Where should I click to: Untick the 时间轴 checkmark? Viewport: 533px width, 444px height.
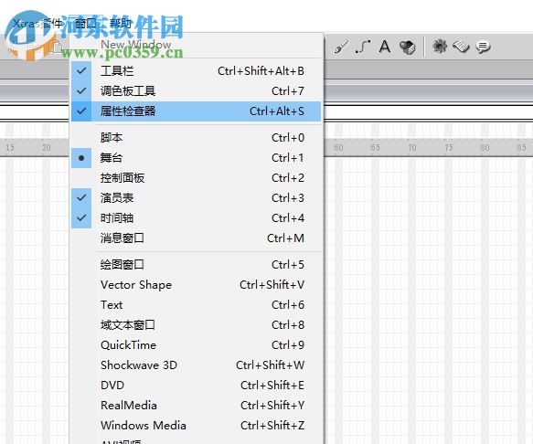click(81, 217)
